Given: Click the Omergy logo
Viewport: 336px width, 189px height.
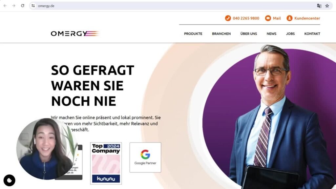Looking at the screenshot, I should point(75,33).
